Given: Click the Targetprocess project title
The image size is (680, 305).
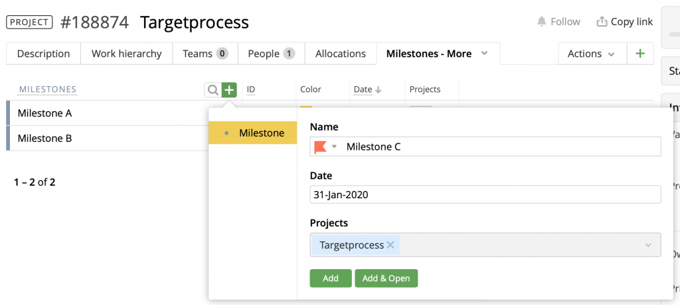Looking at the screenshot, I should click(195, 22).
